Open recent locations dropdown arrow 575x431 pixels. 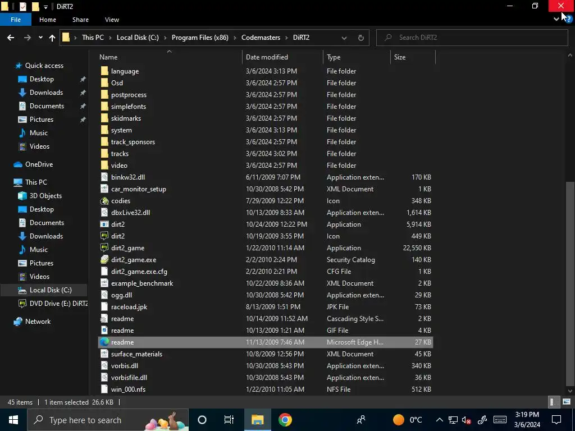[40, 38]
